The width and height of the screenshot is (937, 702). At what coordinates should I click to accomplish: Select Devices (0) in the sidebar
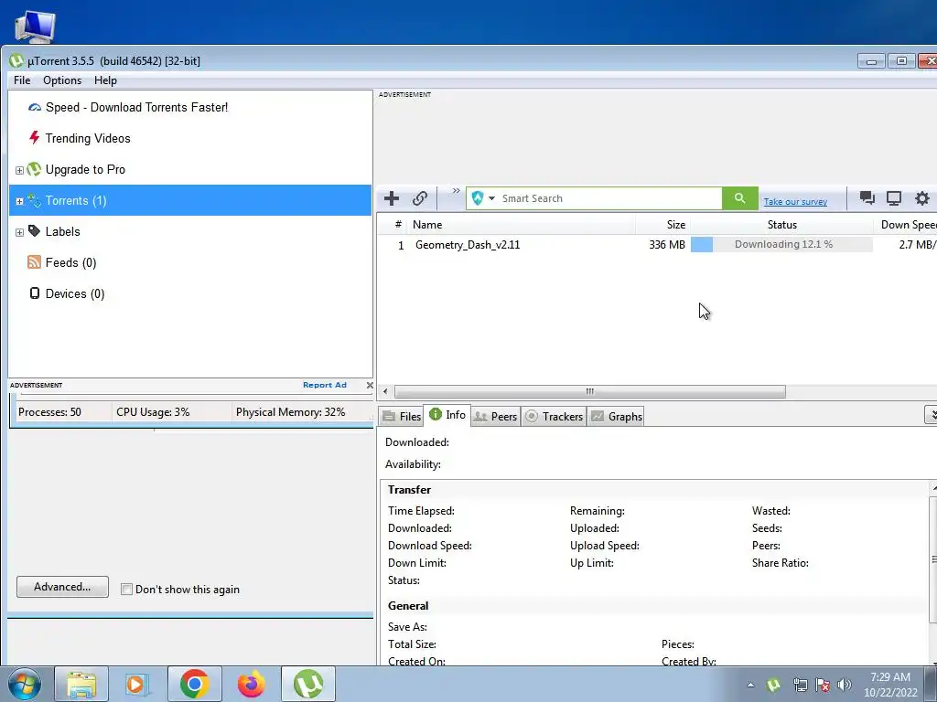coord(75,293)
